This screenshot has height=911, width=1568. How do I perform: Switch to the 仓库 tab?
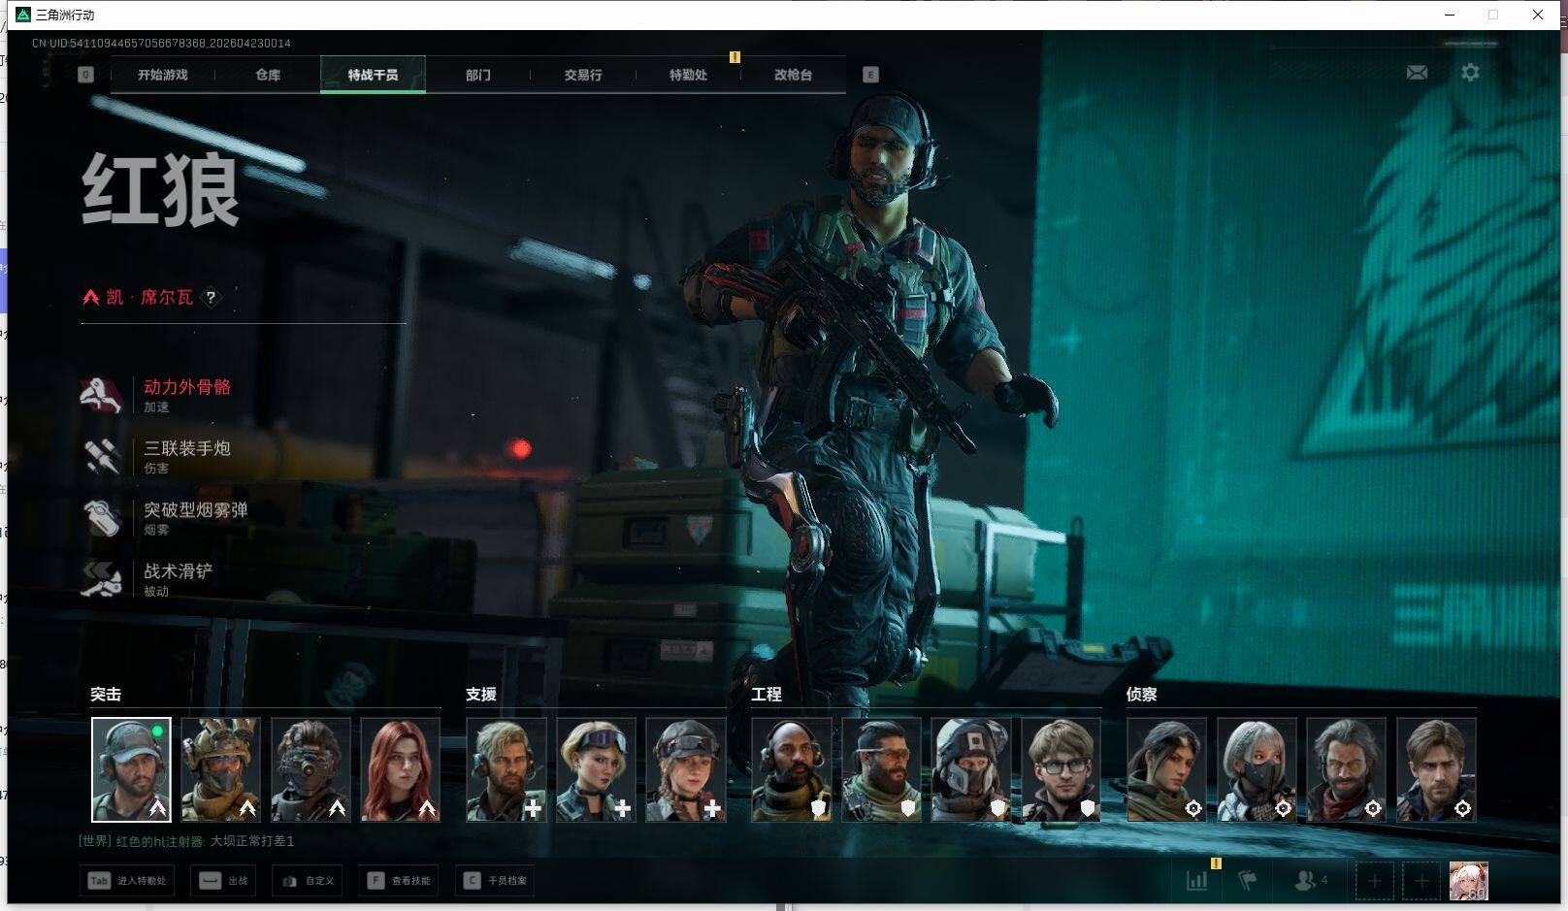point(268,75)
